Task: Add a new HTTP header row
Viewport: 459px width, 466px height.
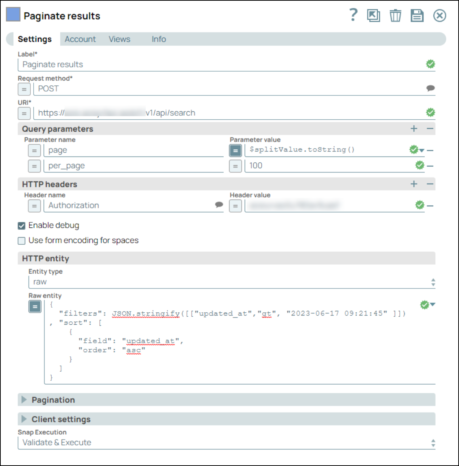Action: [x=414, y=184]
